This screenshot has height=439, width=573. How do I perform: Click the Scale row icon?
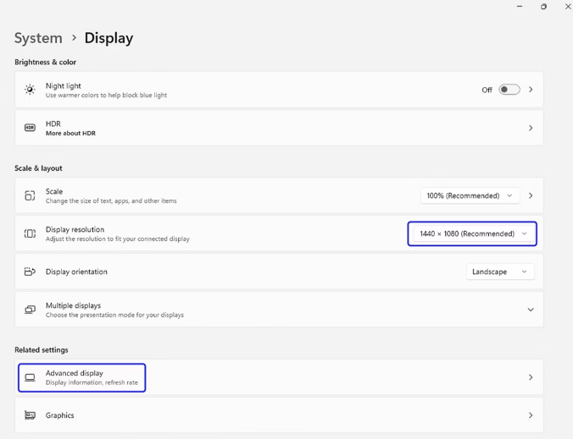(30, 195)
